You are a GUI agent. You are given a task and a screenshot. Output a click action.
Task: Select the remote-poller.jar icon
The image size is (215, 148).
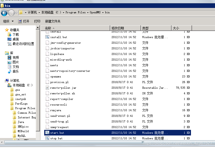[47, 88]
